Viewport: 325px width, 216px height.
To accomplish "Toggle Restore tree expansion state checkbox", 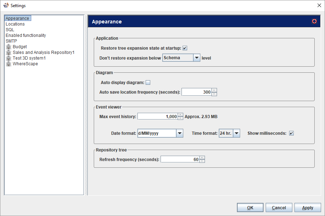I will [x=185, y=48].
